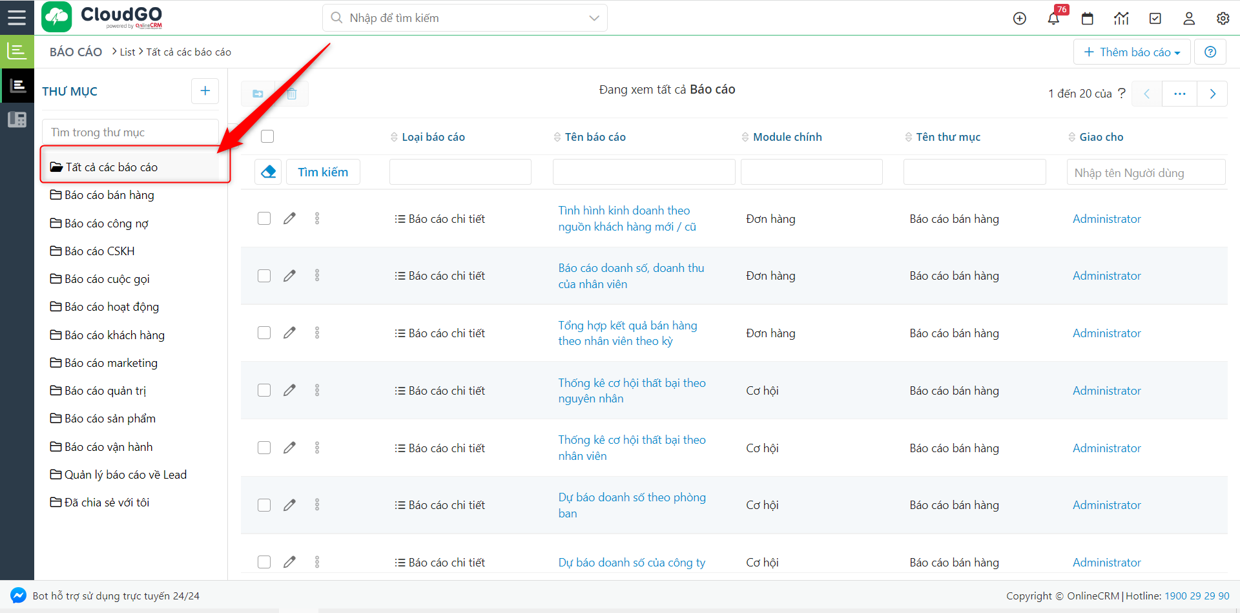Expand the 'Thêm báo cáo' dropdown
This screenshot has width=1240, height=613.
coord(1133,52)
